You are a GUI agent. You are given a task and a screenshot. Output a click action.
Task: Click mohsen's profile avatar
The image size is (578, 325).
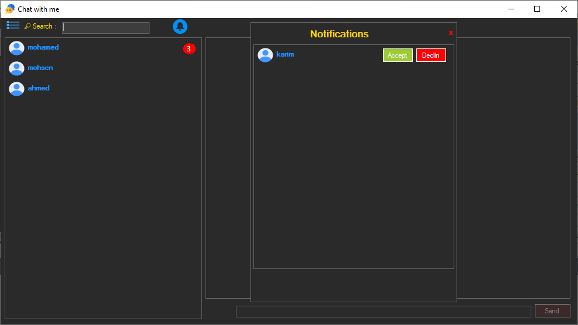[16, 69]
